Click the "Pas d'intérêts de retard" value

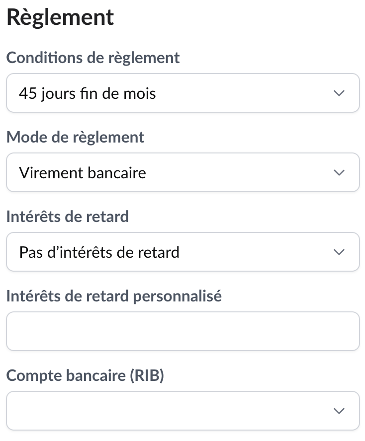click(99, 252)
